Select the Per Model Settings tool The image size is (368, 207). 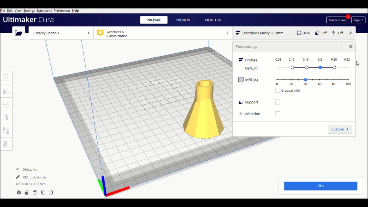point(6,131)
